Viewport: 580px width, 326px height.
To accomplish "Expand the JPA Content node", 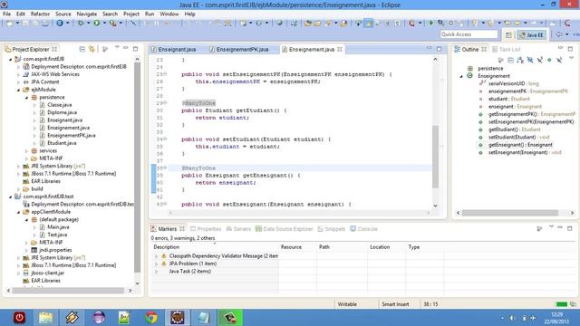I will click(18, 81).
